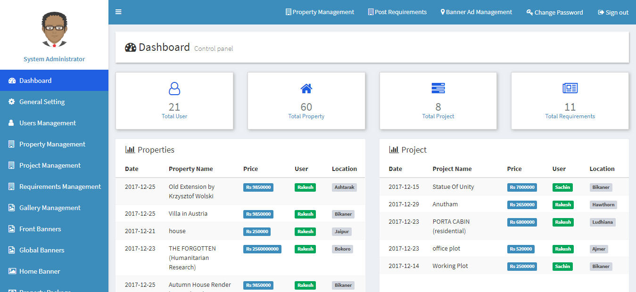Click the gear icon beside General Setting
Image resolution: width=636 pixels, height=292 pixels.
tap(12, 102)
